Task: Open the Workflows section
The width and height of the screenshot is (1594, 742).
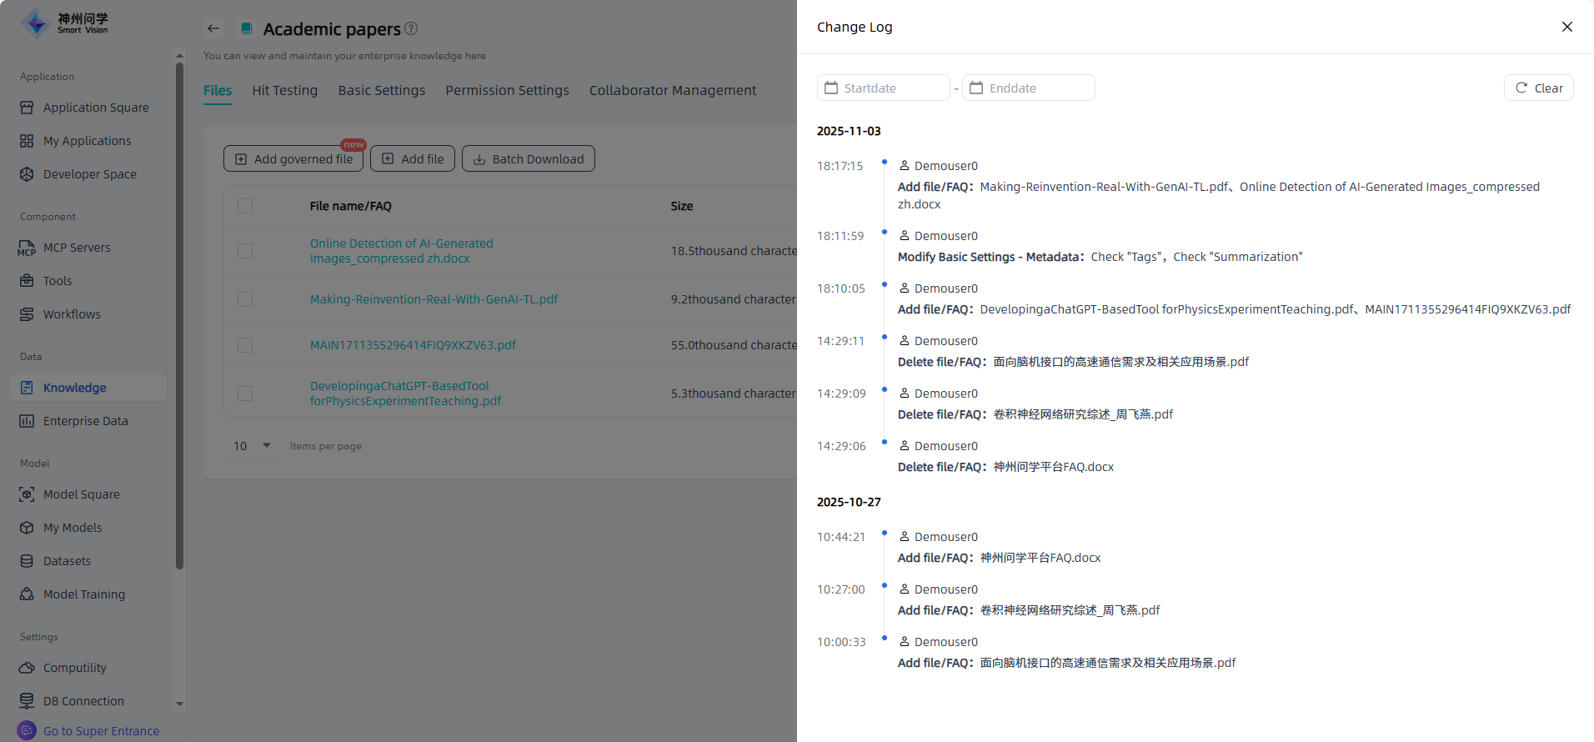Action: (72, 314)
